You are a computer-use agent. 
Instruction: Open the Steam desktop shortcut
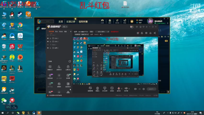(x=20, y=15)
